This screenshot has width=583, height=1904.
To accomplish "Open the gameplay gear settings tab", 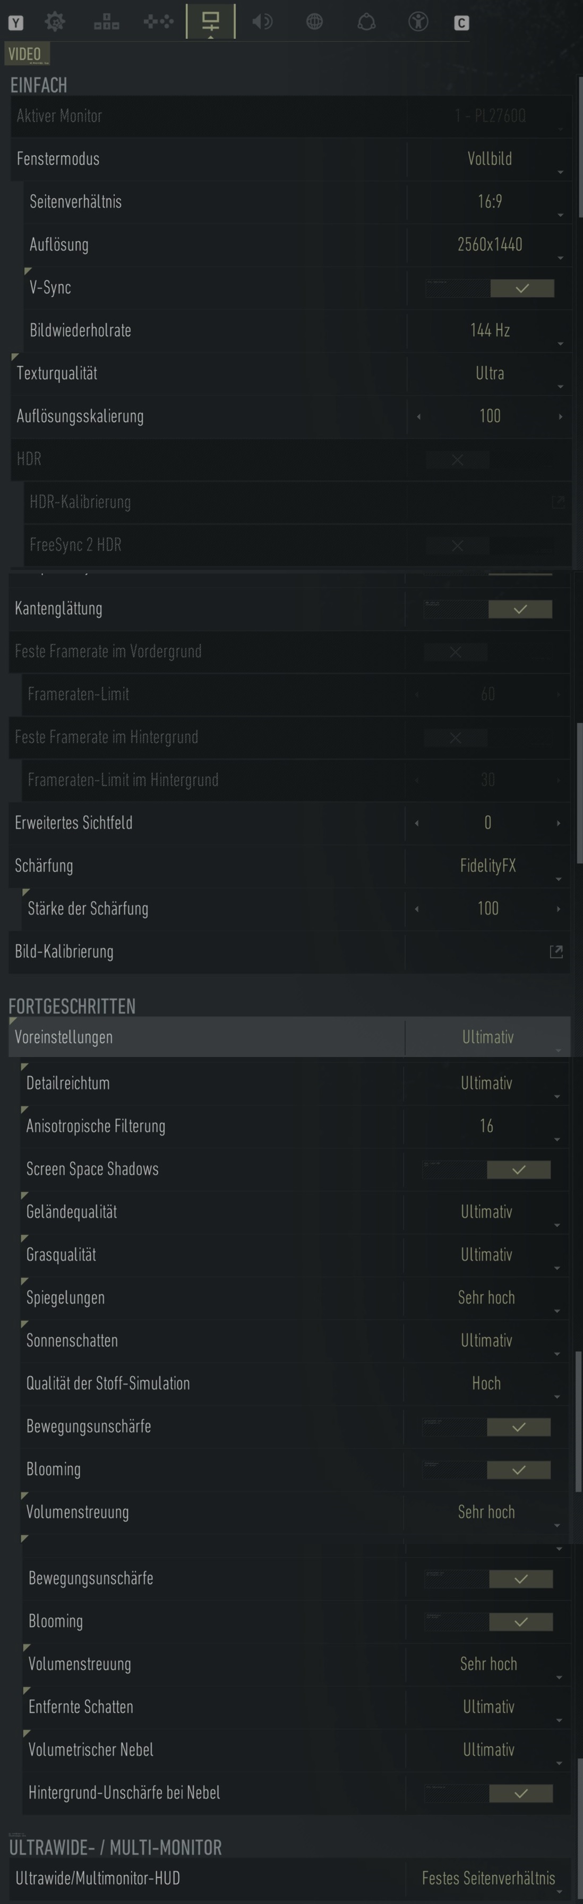I will [55, 22].
